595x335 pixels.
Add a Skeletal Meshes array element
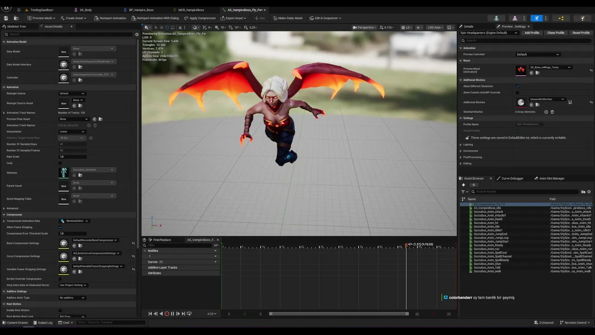pos(546,112)
